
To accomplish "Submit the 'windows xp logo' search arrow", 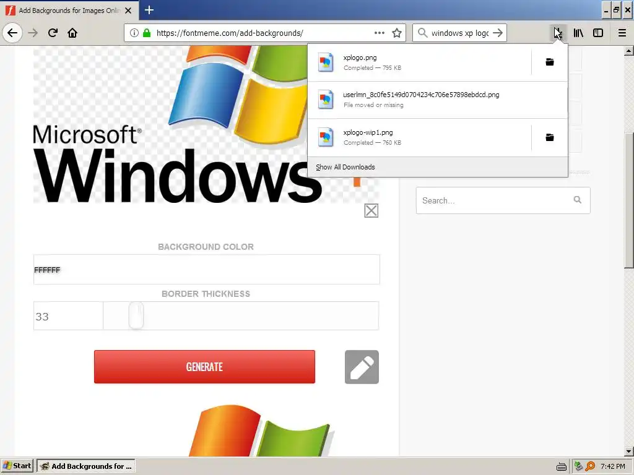I will [498, 33].
